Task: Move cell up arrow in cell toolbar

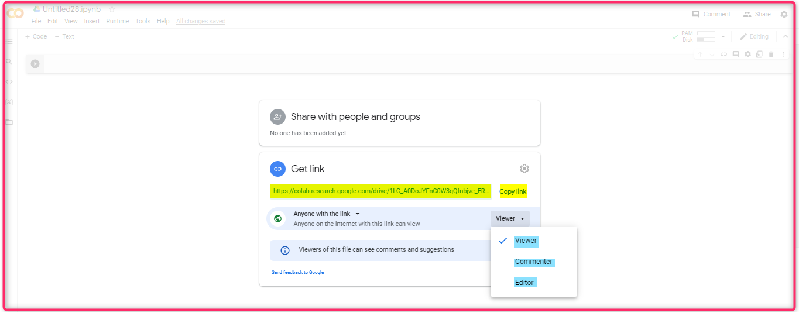Action: pyautogui.click(x=700, y=54)
